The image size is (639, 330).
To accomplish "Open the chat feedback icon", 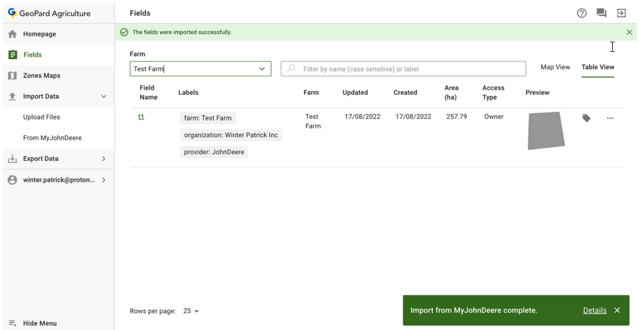I will 601,13.
